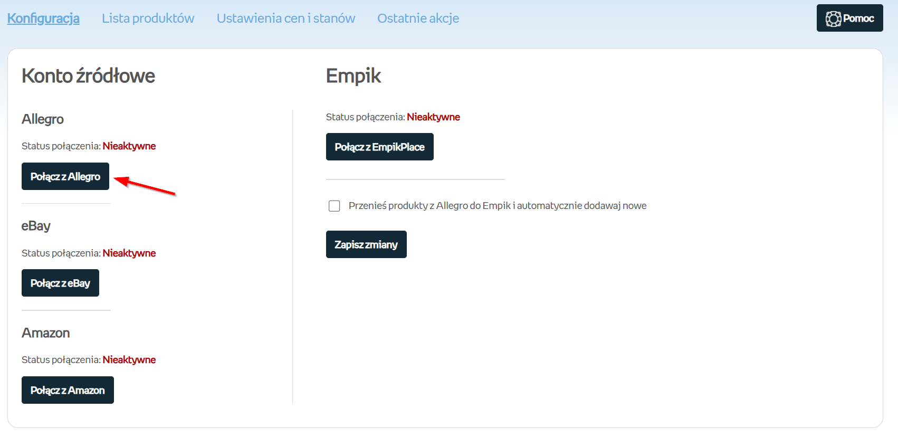Click the Amazon section heading
898x437 pixels.
[x=46, y=333]
